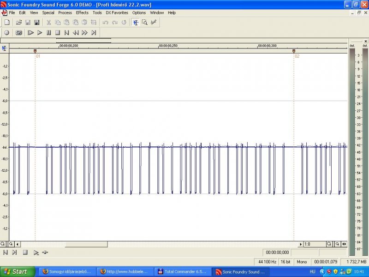Click Play Normal in data window transport
Viewport: 369px width, 277px height.
point(36,253)
